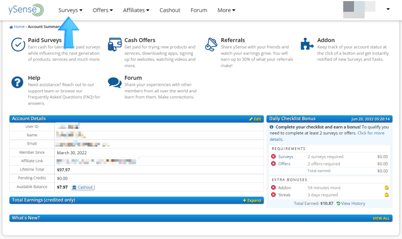The width and height of the screenshot is (402, 239).
Task: Click View History link
Action: (x=351, y=203)
